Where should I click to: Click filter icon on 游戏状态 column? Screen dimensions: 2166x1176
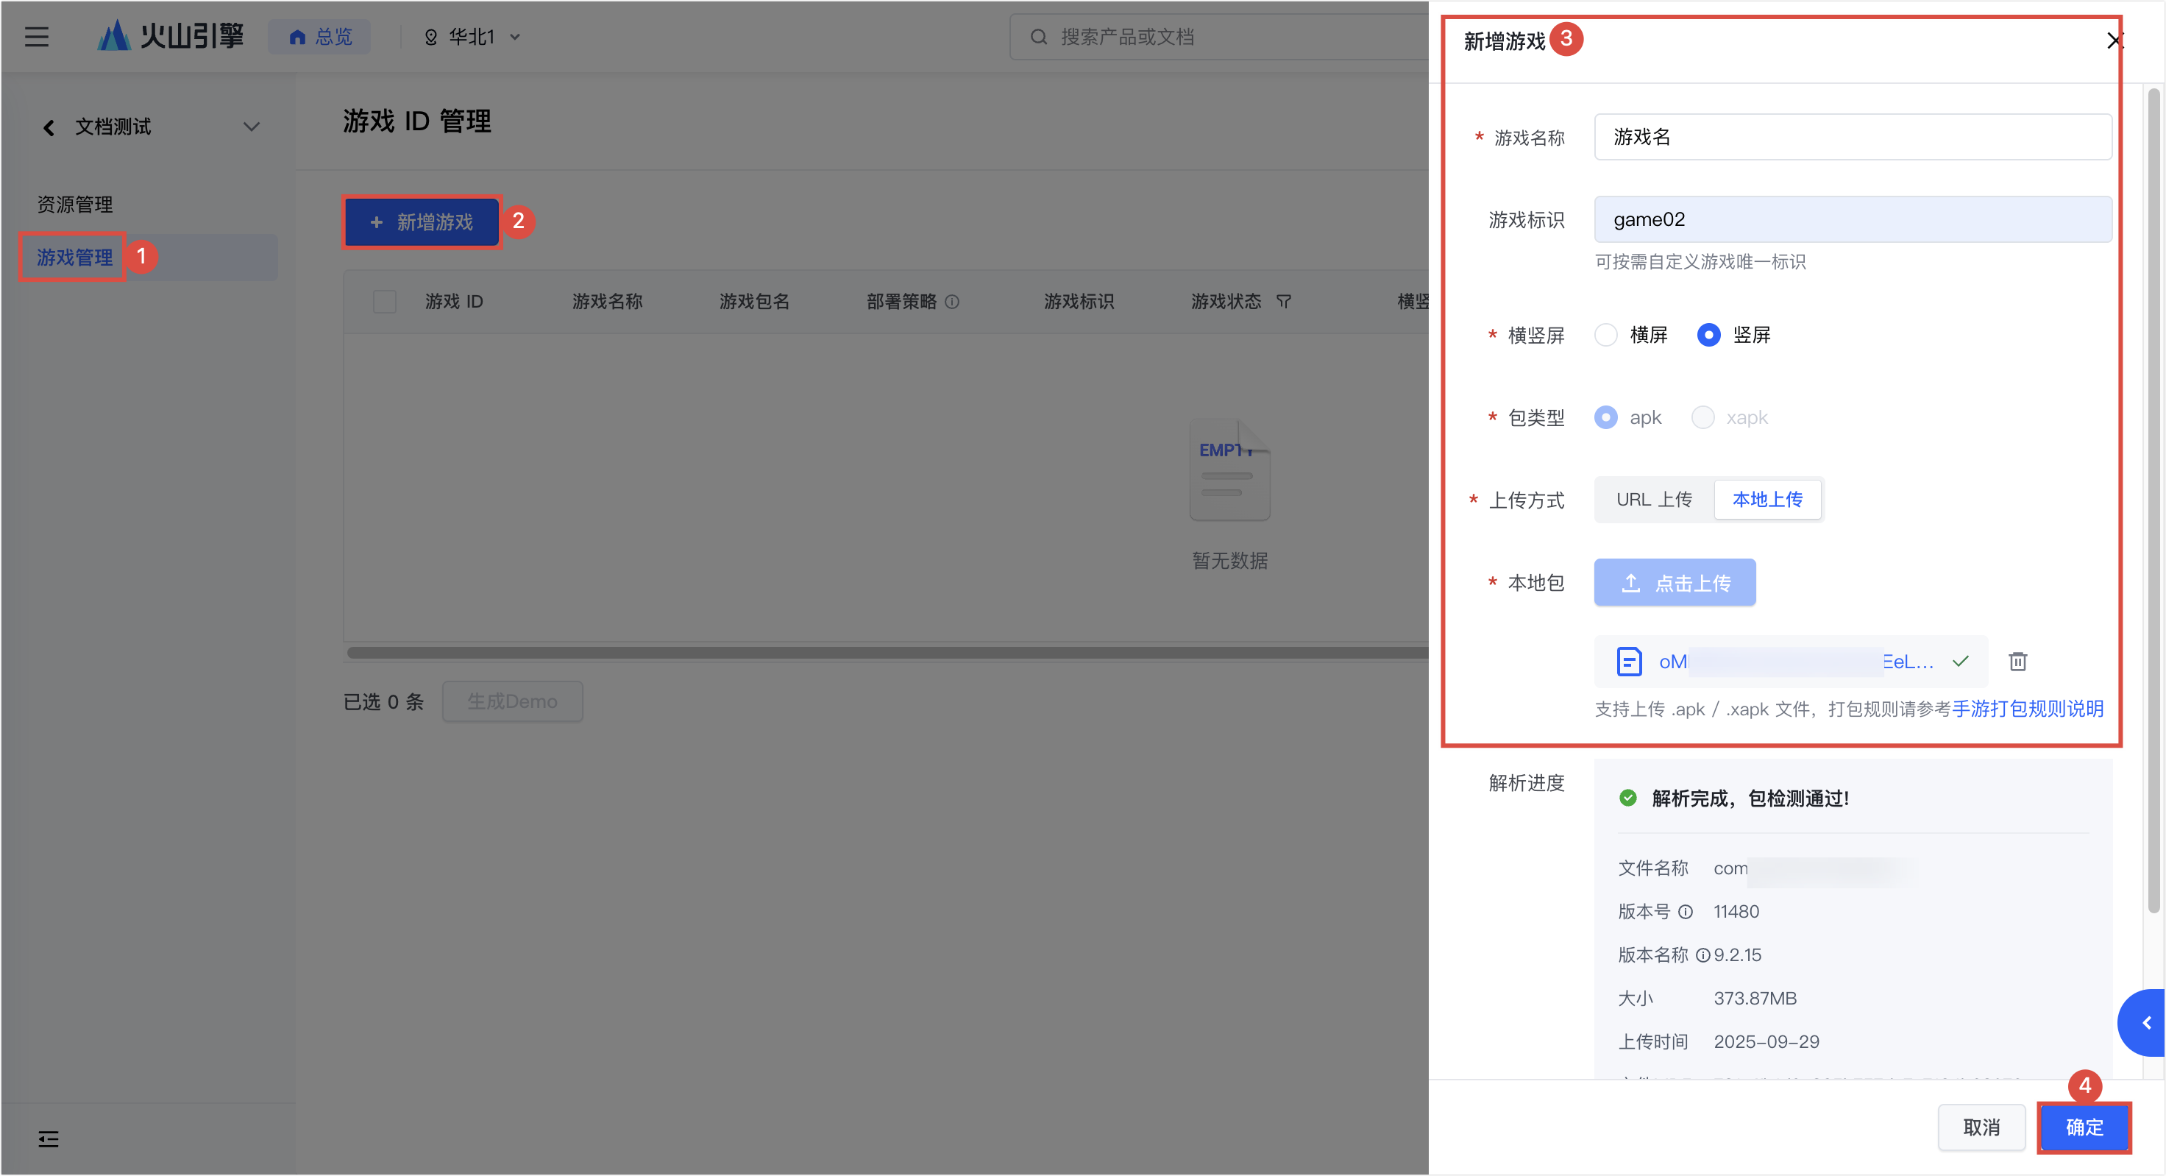coord(1283,302)
